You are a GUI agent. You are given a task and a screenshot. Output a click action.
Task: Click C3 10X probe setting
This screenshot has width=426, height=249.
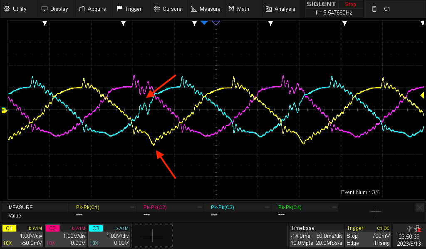click(x=94, y=243)
